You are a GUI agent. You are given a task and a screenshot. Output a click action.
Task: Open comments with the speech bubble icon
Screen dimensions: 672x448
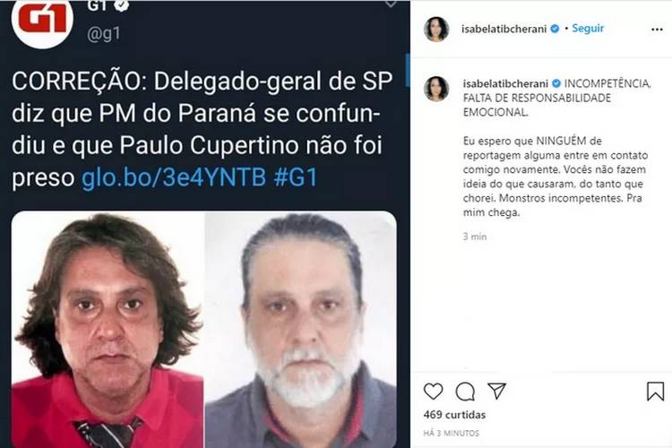click(465, 392)
